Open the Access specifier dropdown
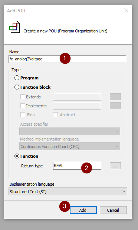138x230 pixels. (70, 132)
